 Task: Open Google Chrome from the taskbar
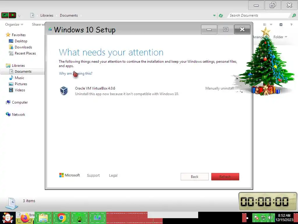tap(61, 218)
